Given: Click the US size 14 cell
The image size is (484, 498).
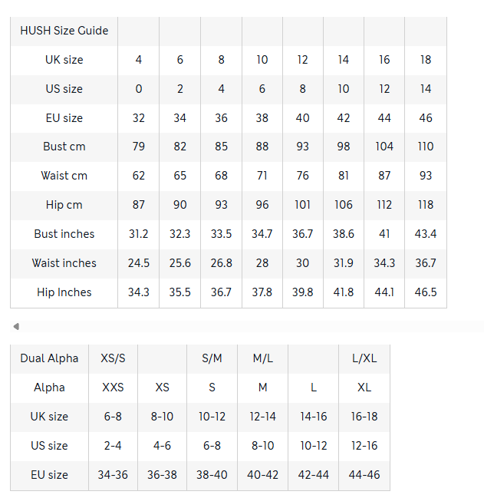Looking at the screenshot, I should (x=426, y=89).
